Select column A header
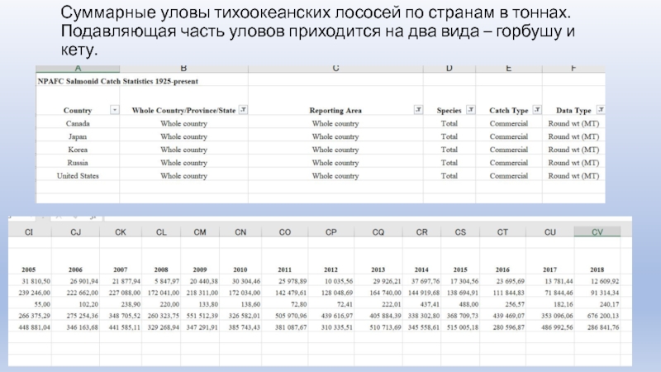Viewport: 661px width, 372px height. [77, 68]
